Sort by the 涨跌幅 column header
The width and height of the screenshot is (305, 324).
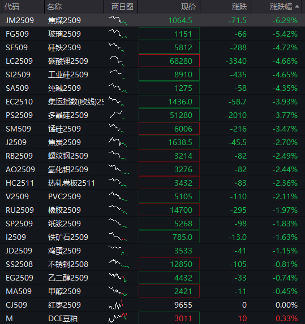coord(281,7)
